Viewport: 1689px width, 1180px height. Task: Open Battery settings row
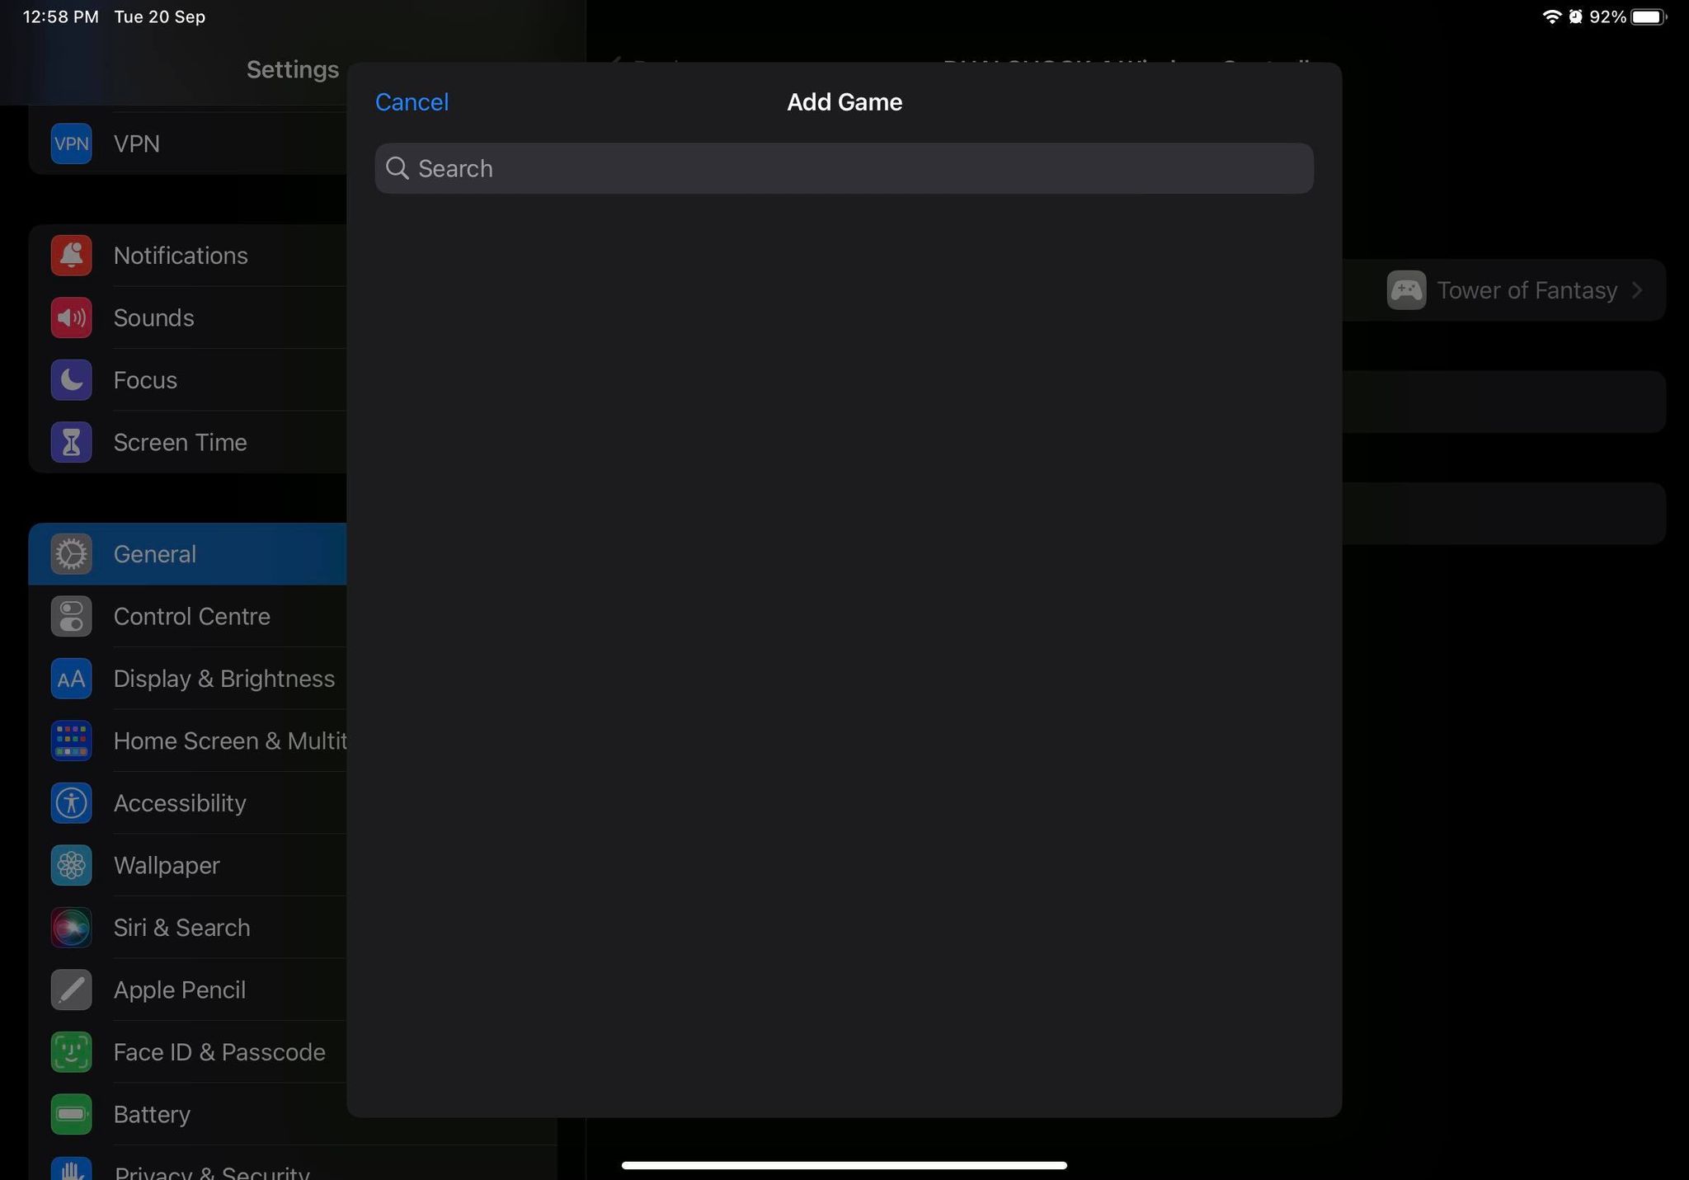pyautogui.click(x=152, y=1115)
